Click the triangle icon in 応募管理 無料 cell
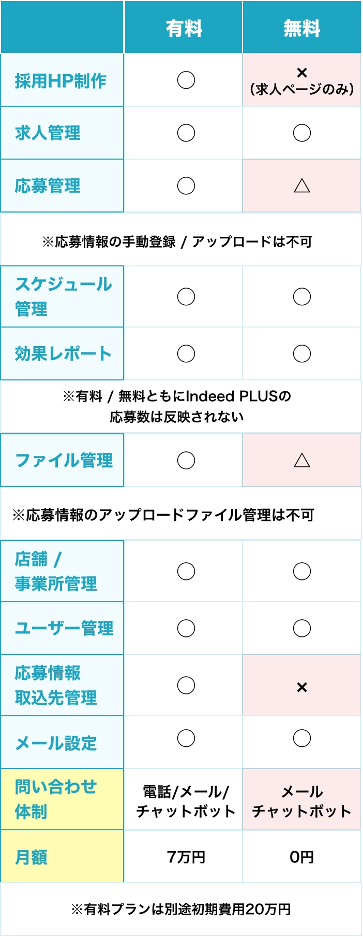 pos(302,186)
